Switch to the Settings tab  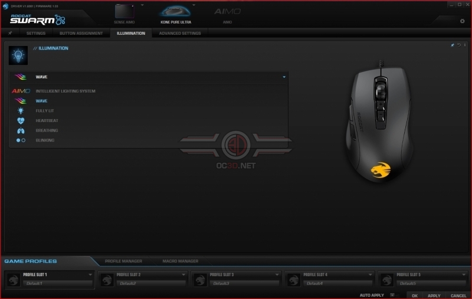tap(36, 33)
